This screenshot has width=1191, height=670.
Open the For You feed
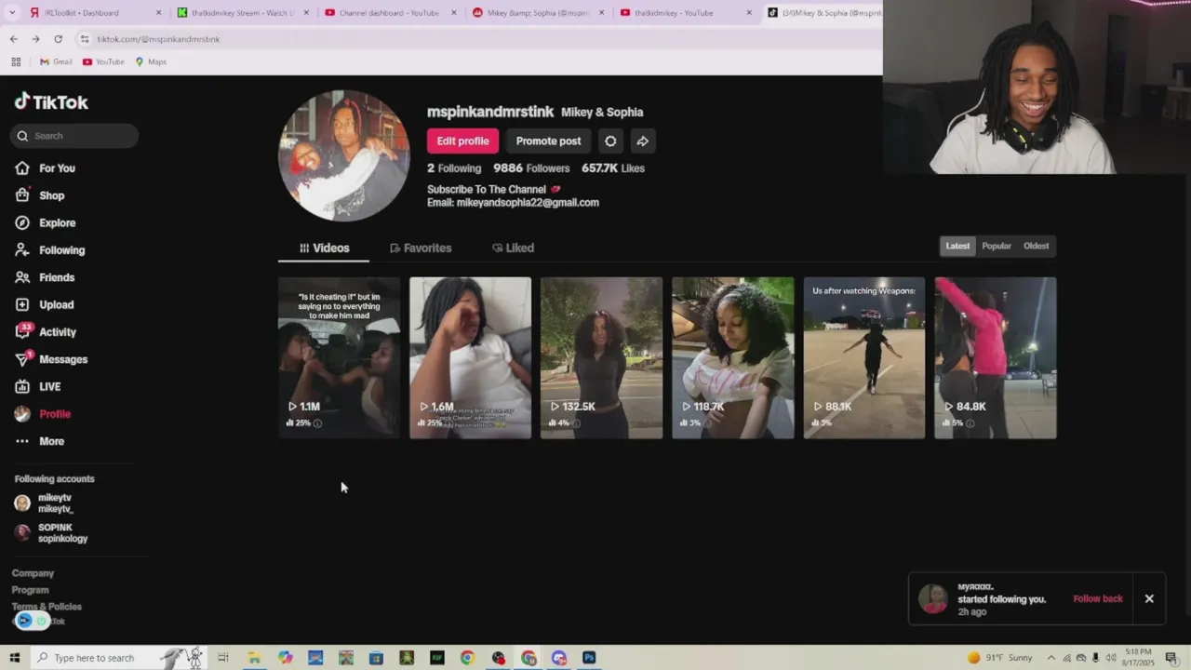(45, 168)
